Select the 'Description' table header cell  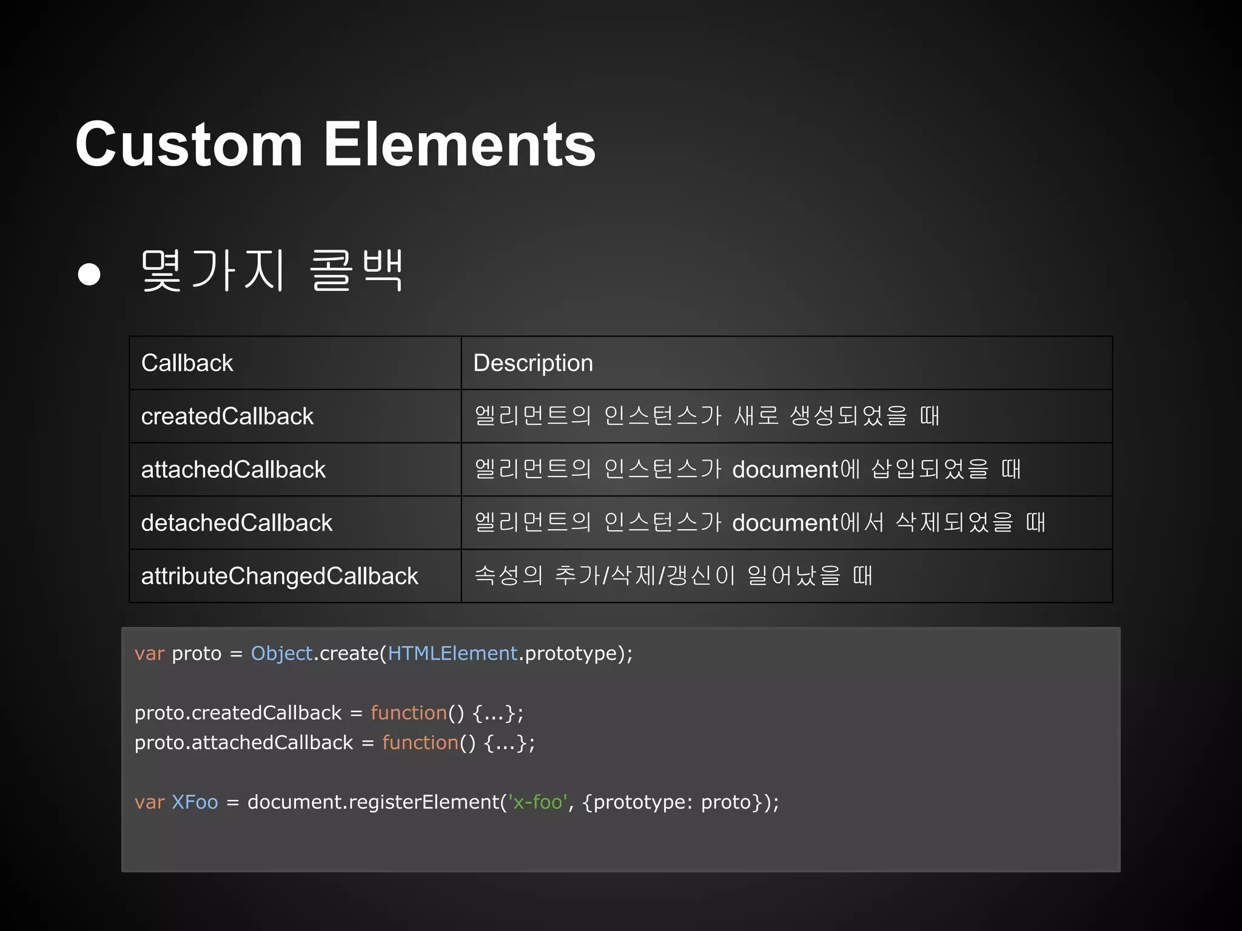(x=787, y=363)
